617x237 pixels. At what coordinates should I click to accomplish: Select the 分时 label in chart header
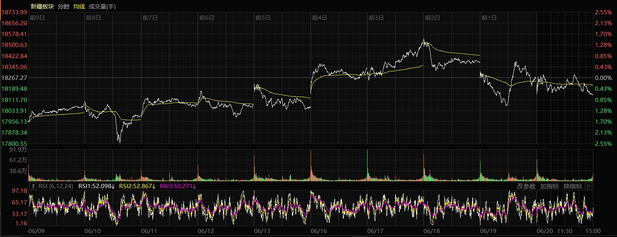tap(63, 7)
